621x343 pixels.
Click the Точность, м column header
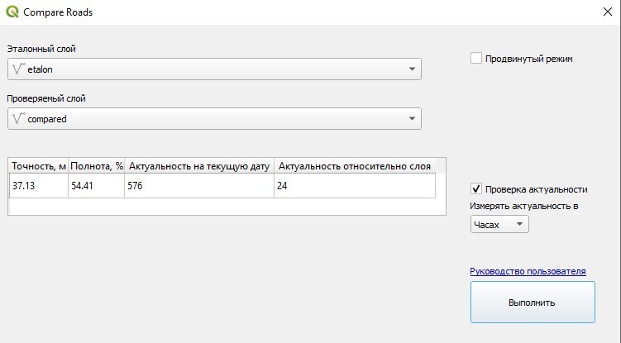[x=38, y=166]
